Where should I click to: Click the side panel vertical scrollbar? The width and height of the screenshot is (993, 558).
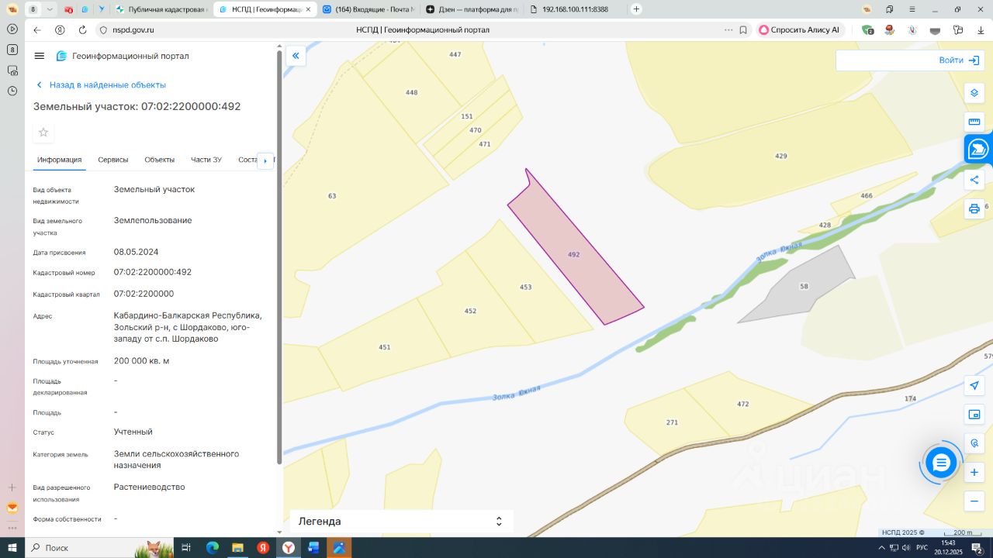(x=279, y=256)
